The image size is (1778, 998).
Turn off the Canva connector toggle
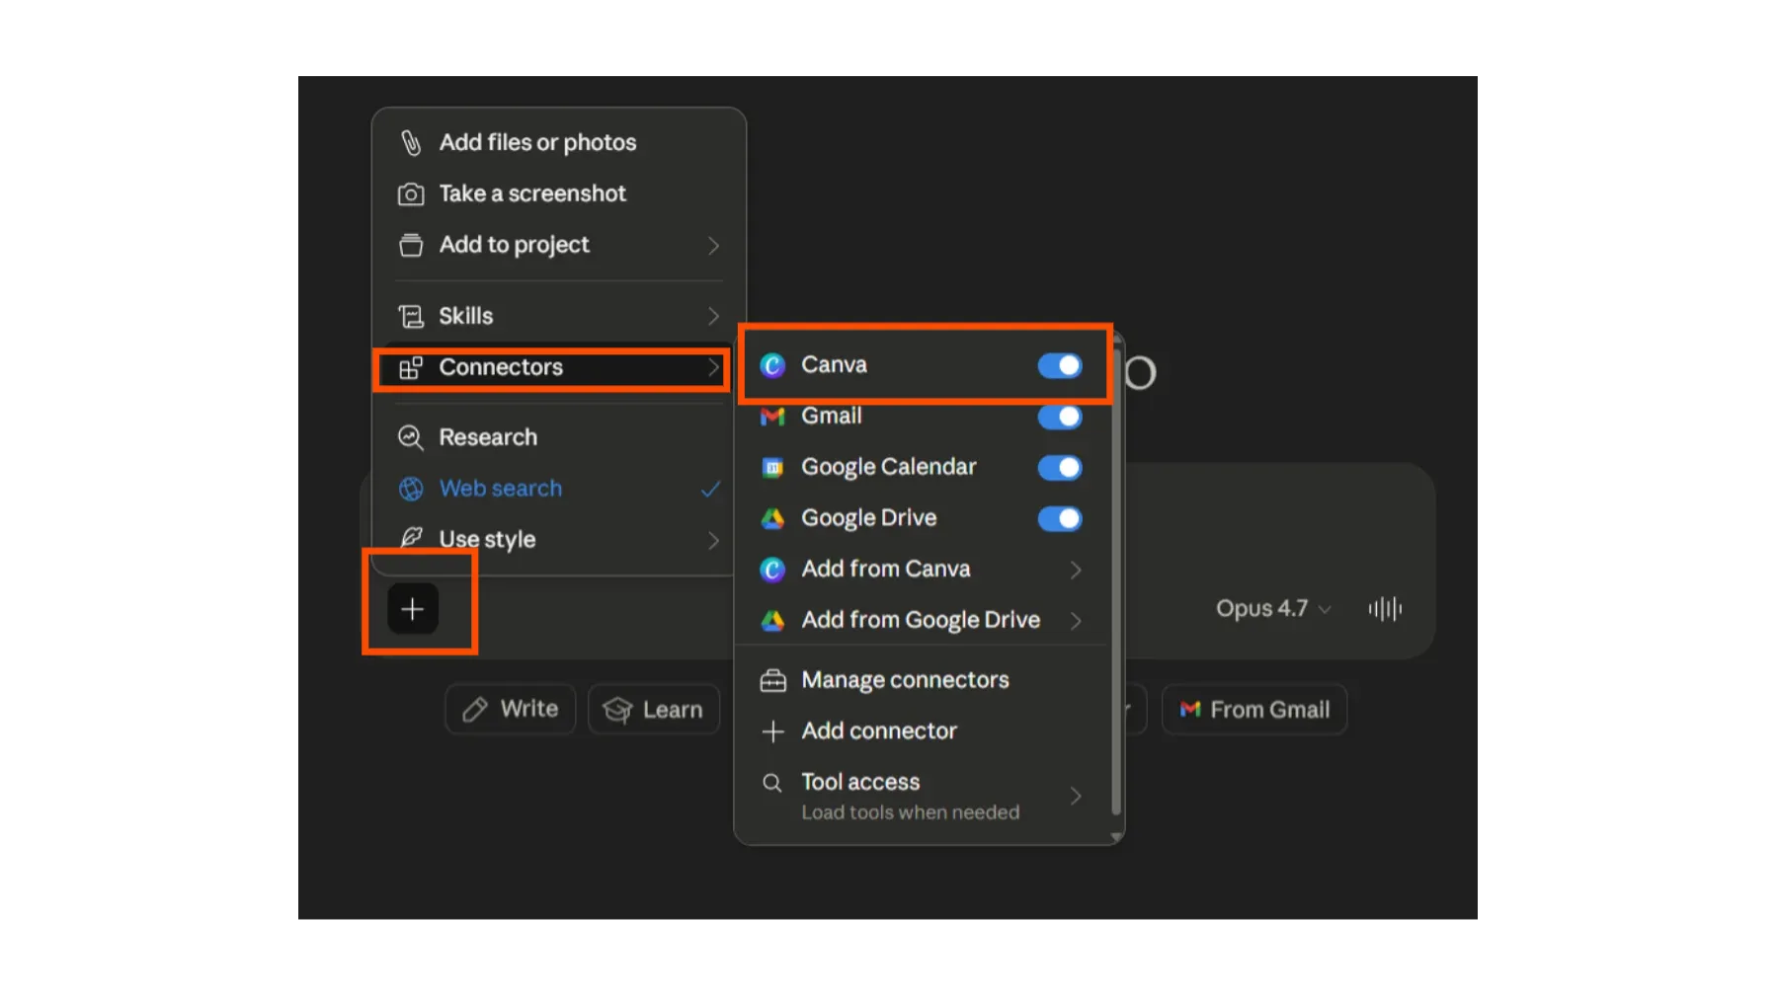click(1060, 365)
